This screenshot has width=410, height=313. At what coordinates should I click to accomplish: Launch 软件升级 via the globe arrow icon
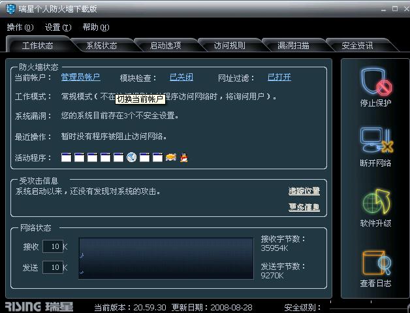point(376,201)
